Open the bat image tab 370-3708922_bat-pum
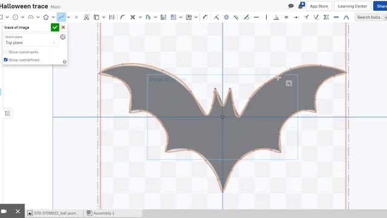Viewport: 387px width, 218px height. tap(54, 213)
